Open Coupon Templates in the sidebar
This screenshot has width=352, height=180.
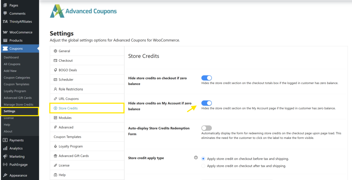click(x=16, y=84)
